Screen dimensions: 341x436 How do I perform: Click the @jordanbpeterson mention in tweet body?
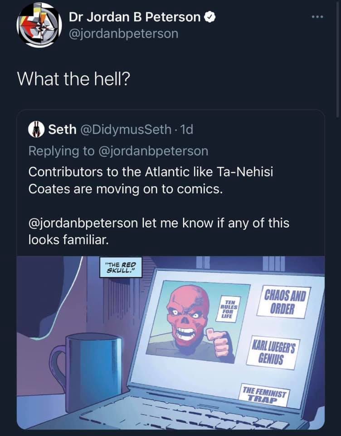[83, 223]
